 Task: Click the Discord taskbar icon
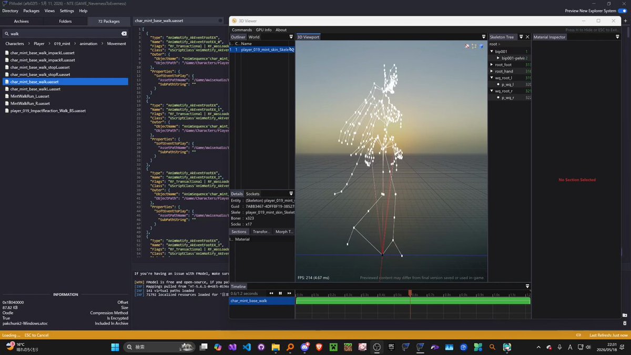(x=304, y=347)
